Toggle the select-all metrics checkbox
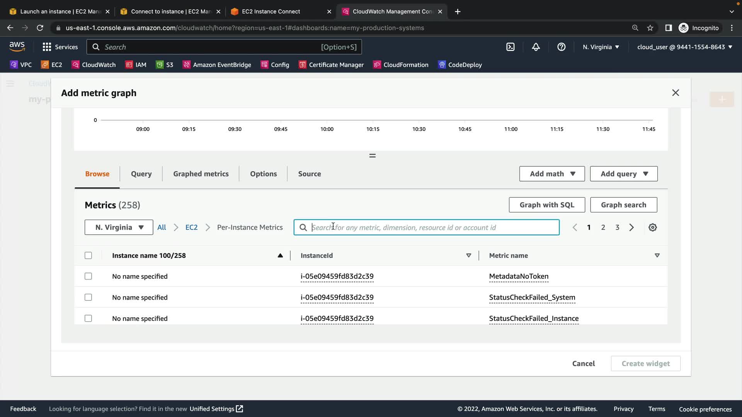The image size is (742, 417). click(88, 256)
